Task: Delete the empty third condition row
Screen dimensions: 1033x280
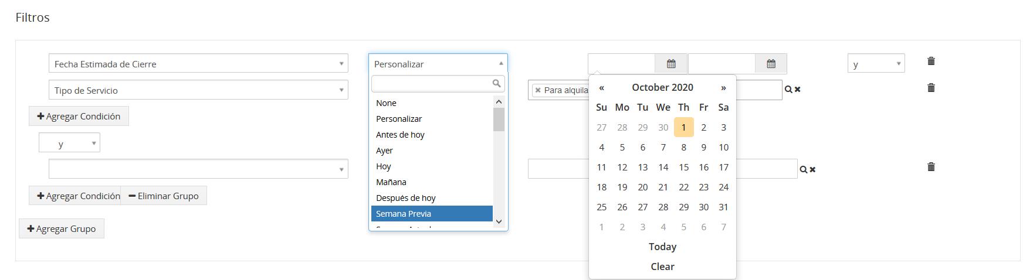Action: click(x=931, y=167)
